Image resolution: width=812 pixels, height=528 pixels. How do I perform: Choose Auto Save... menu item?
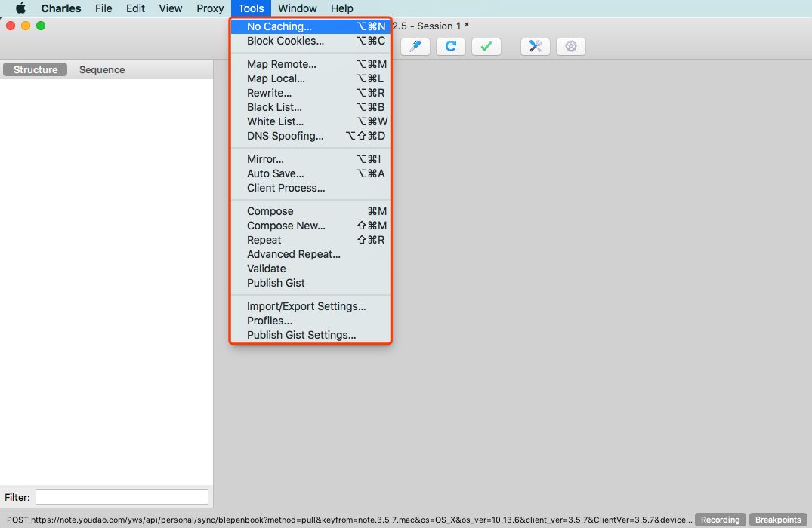coord(310,173)
